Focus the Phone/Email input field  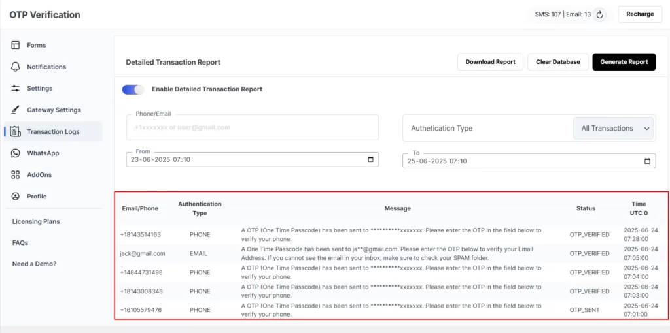252,127
